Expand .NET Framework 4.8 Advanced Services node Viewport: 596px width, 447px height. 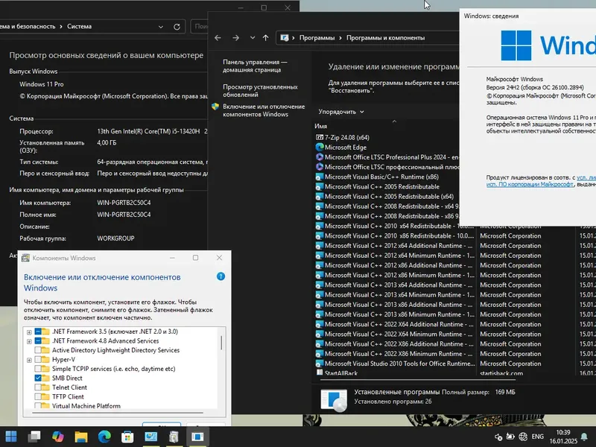click(29, 341)
